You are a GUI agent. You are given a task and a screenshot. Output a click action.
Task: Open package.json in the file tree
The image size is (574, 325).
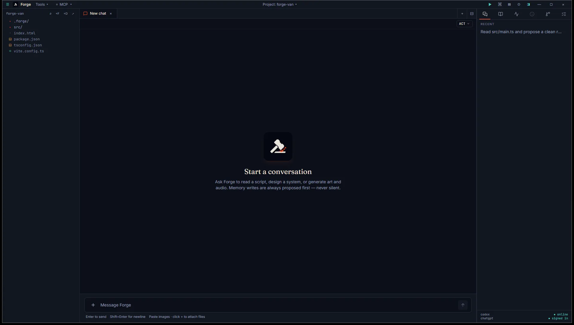(x=27, y=39)
